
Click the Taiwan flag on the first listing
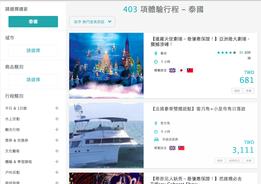[x=190, y=70]
